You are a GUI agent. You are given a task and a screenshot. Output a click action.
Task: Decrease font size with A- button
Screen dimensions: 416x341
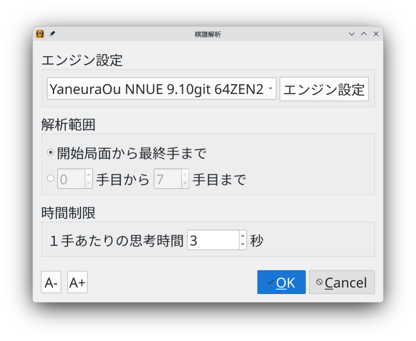tap(51, 282)
